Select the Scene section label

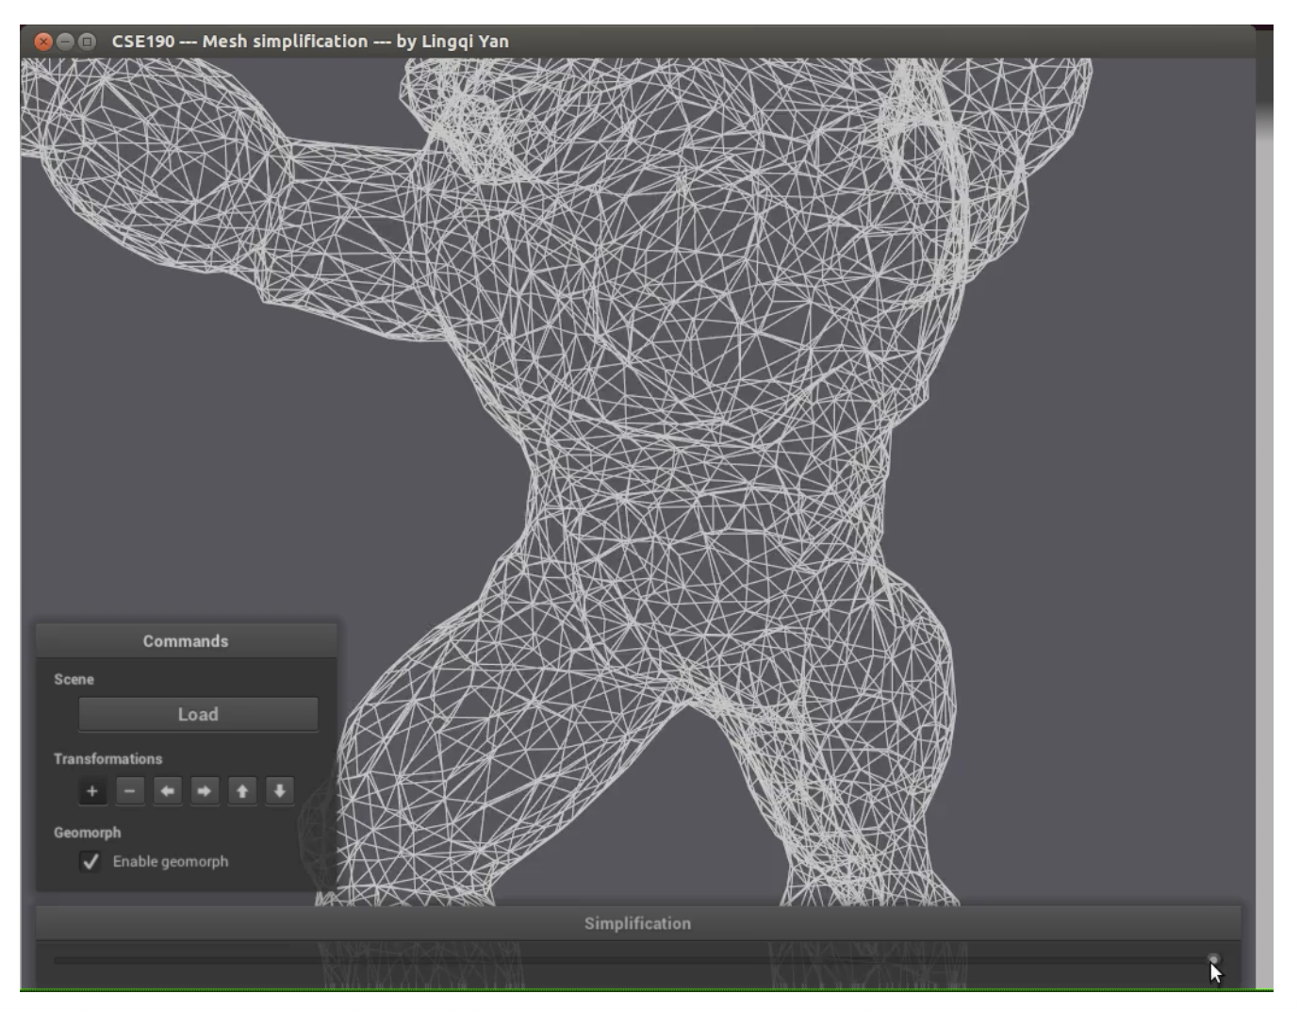click(x=74, y=679)
